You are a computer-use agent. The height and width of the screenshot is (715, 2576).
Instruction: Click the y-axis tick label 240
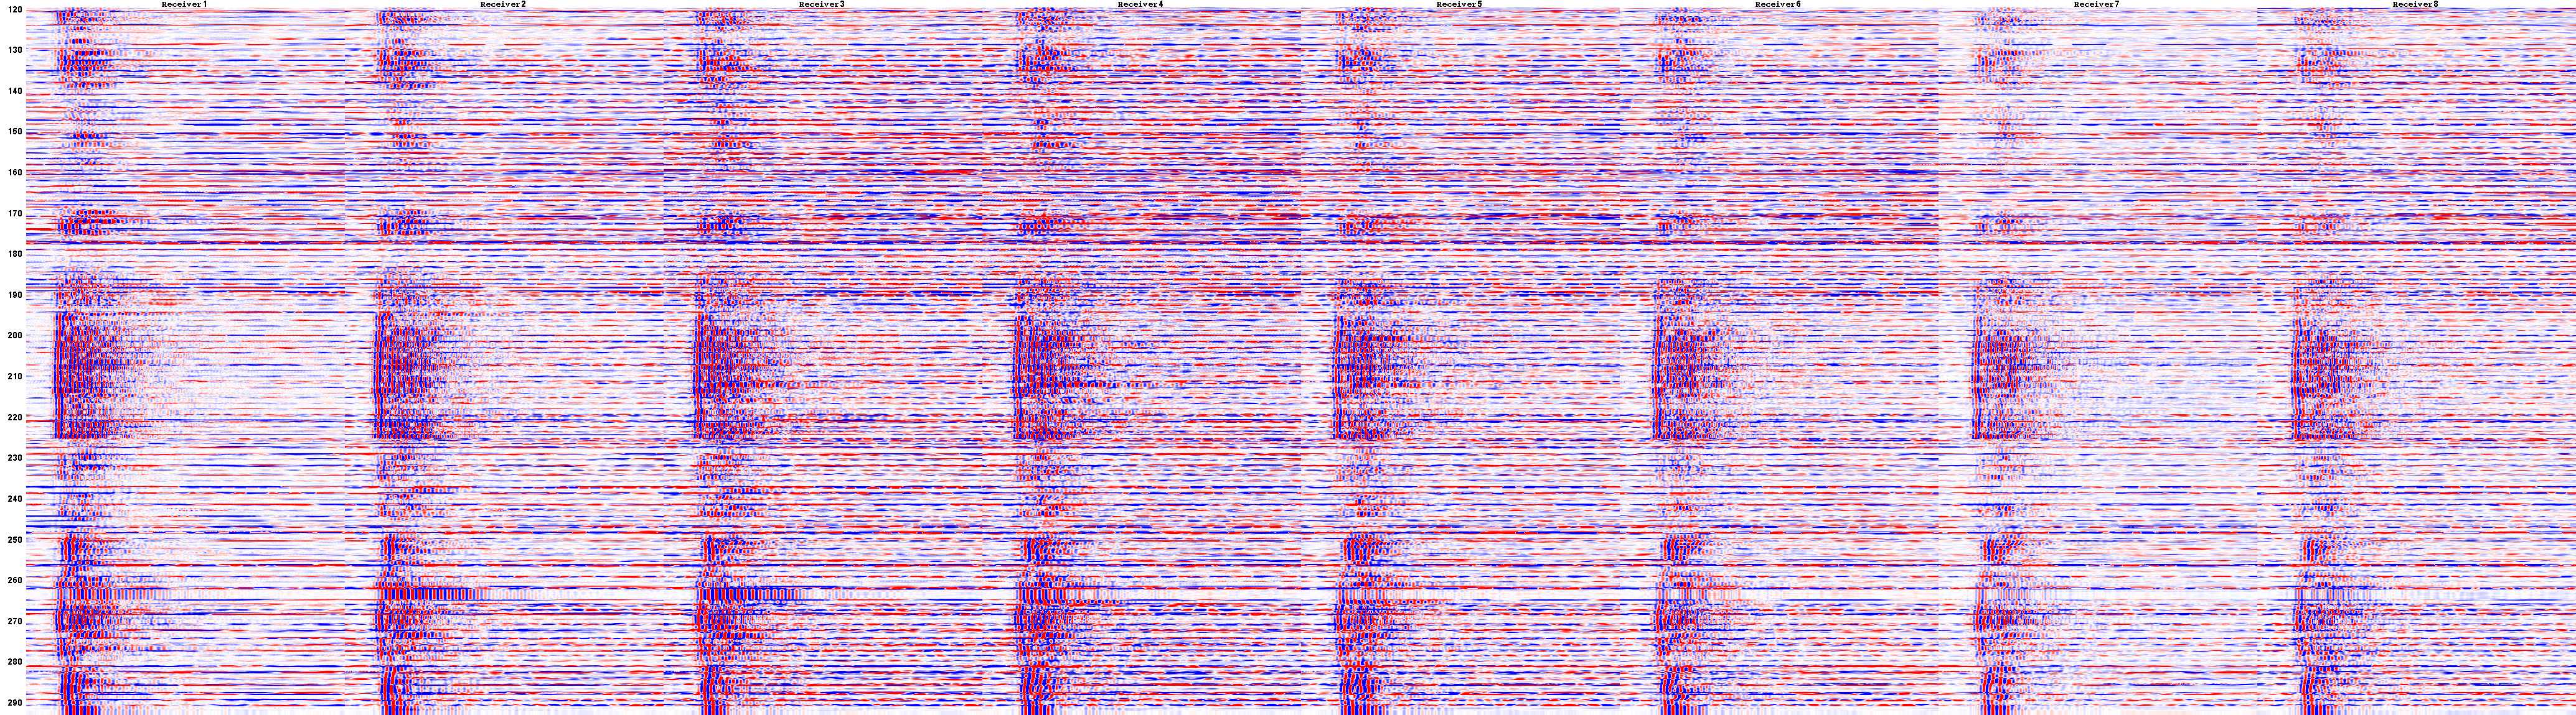(14, 499)
